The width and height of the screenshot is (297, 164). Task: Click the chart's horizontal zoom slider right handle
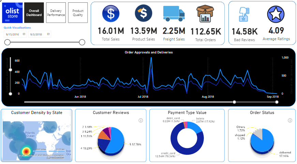[277, 102]
